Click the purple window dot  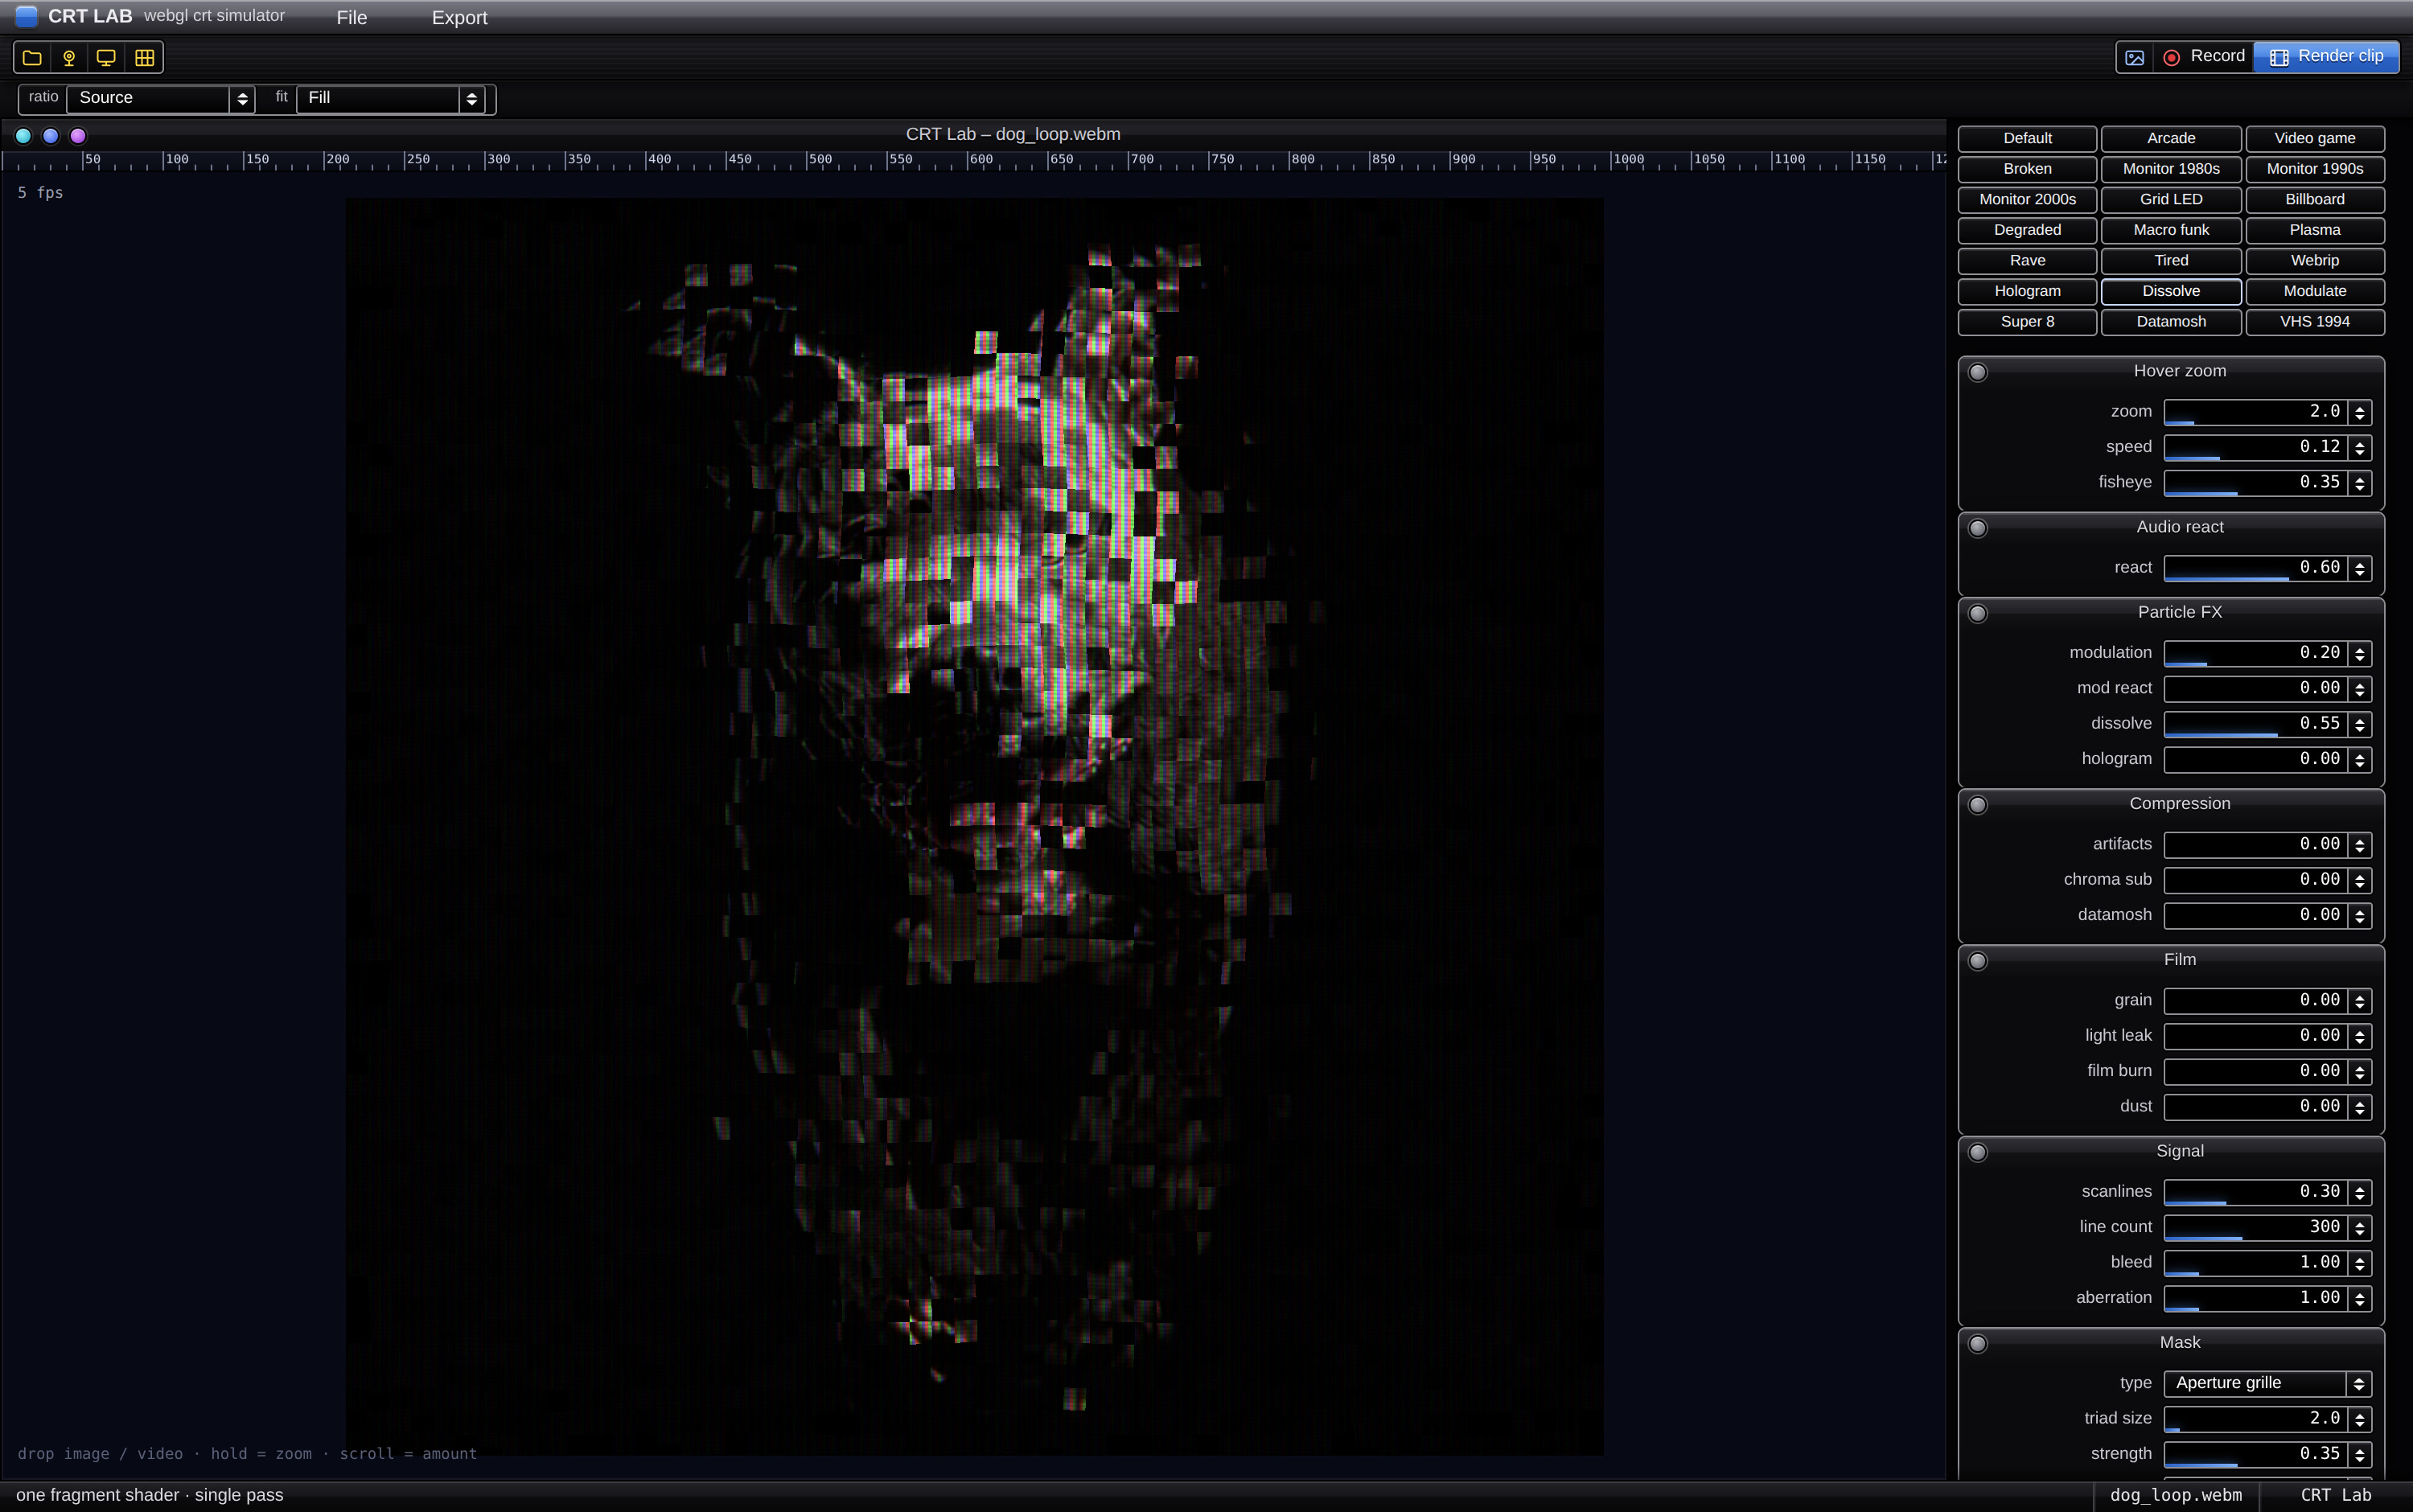(x=78, y=135)
